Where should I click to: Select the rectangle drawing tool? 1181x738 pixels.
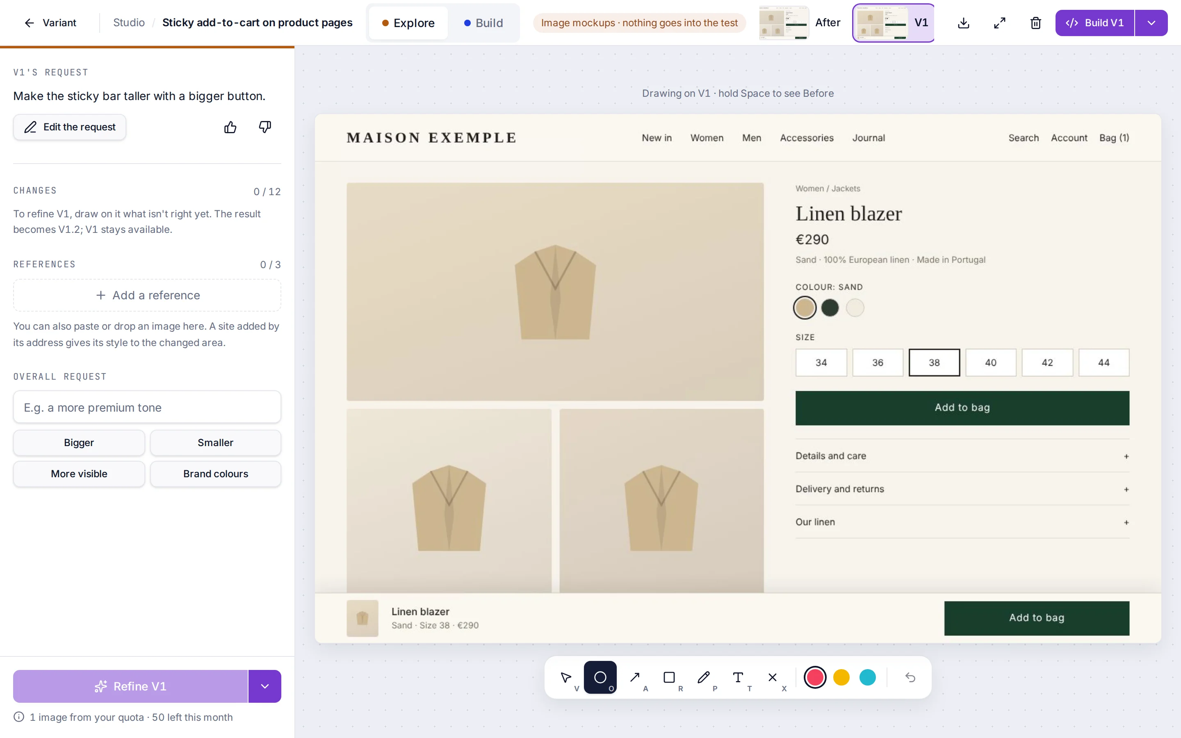coord(669,677)
